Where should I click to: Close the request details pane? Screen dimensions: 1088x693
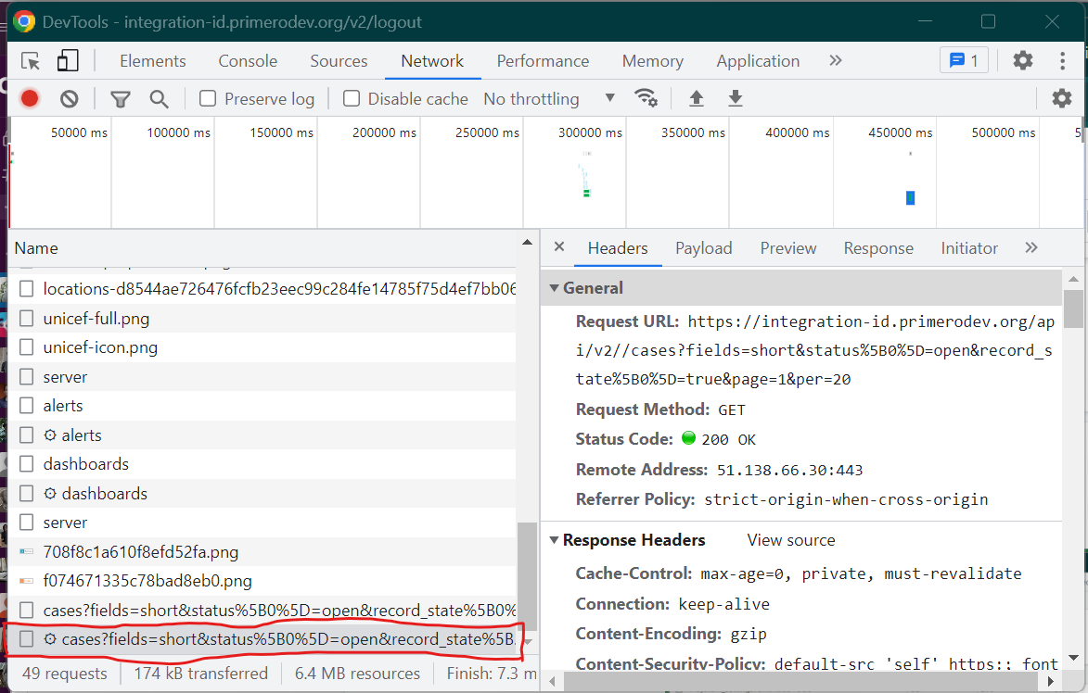[559, 246]
